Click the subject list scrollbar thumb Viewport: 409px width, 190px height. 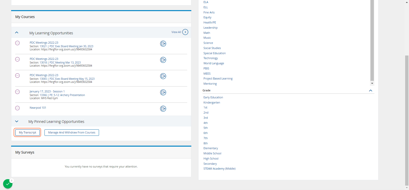coord(372,40)
